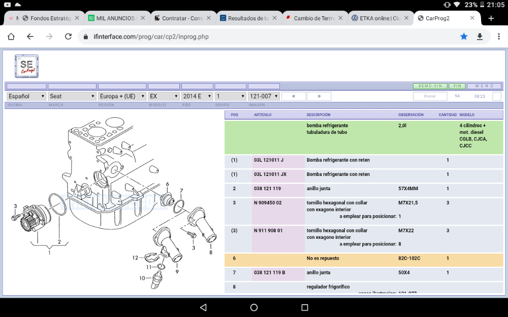
Task: Select part number 03L 121011 JX
Action: coord(270,174)
